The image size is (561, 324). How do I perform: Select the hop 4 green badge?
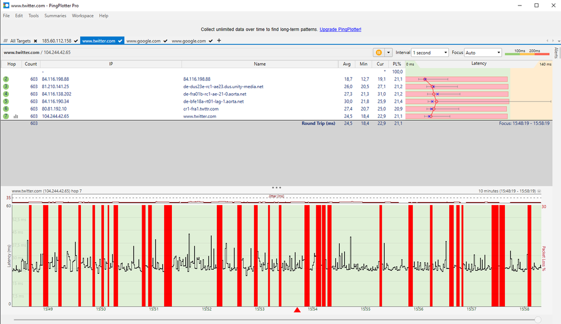tap(6, 94)
